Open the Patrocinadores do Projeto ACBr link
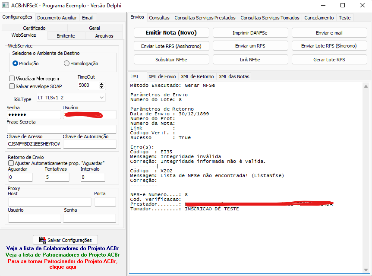The height and width of the screenshot is (276, 372). click(x=63, y=255)
